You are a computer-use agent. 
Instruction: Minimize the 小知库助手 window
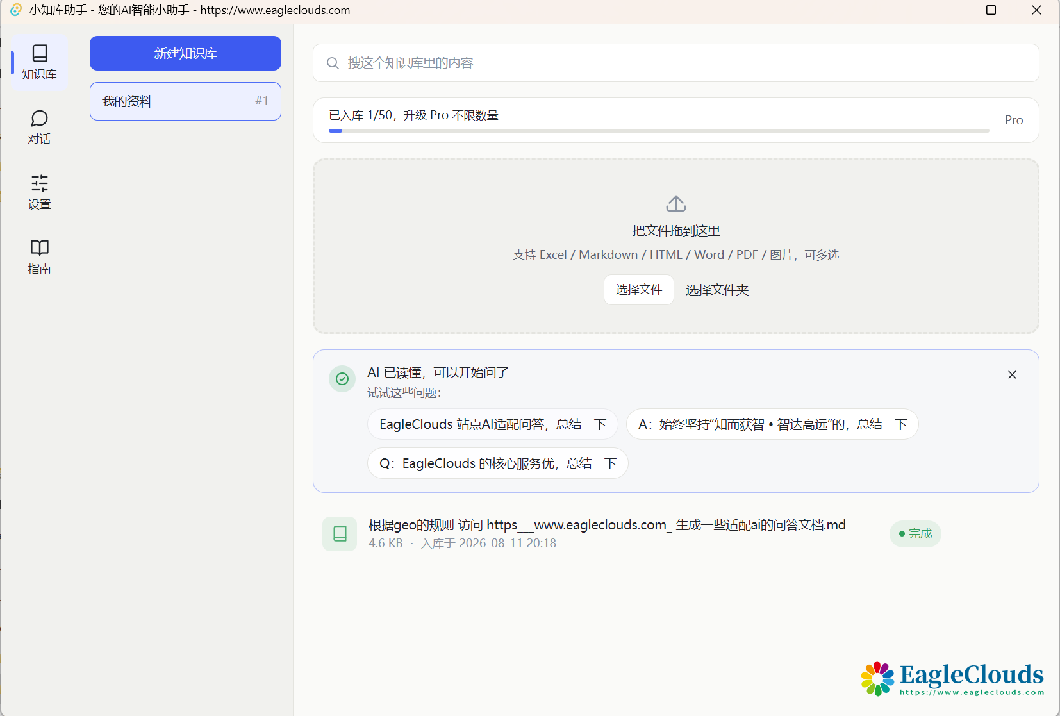point(947,10)
